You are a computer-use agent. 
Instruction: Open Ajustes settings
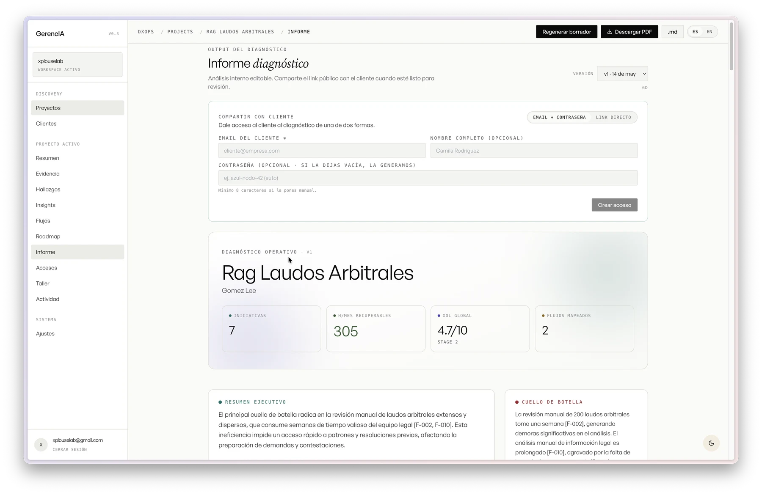tap(77, 334)
